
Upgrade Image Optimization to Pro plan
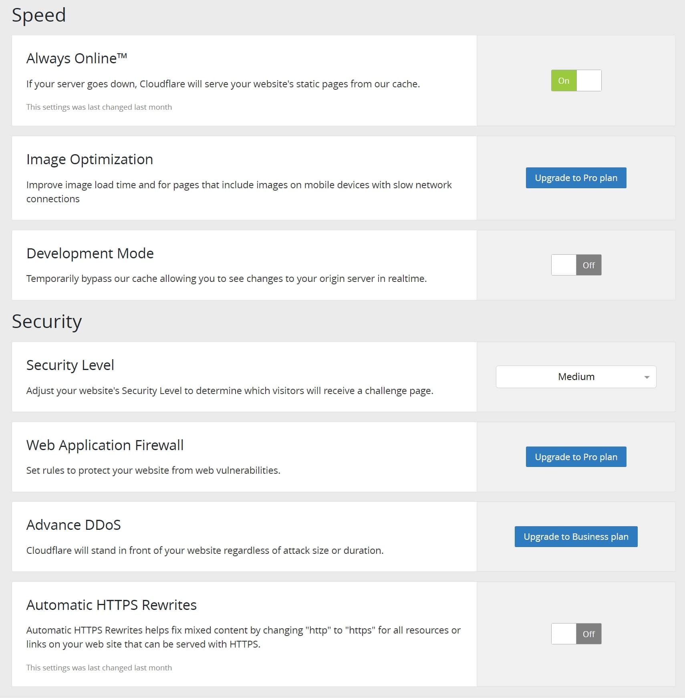point(576,177)
